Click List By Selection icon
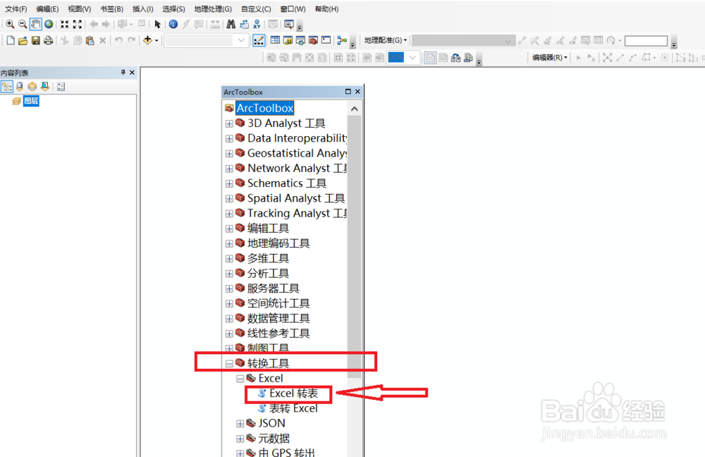Viewport: 705px width, 457px height. click(44, 86)
